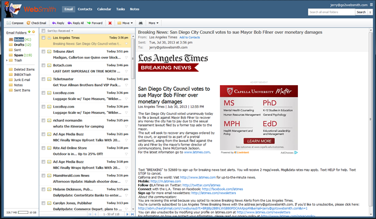This screenshot has width=376, height=219.
Task: Go to last page of message list
Action: (133, 214)
